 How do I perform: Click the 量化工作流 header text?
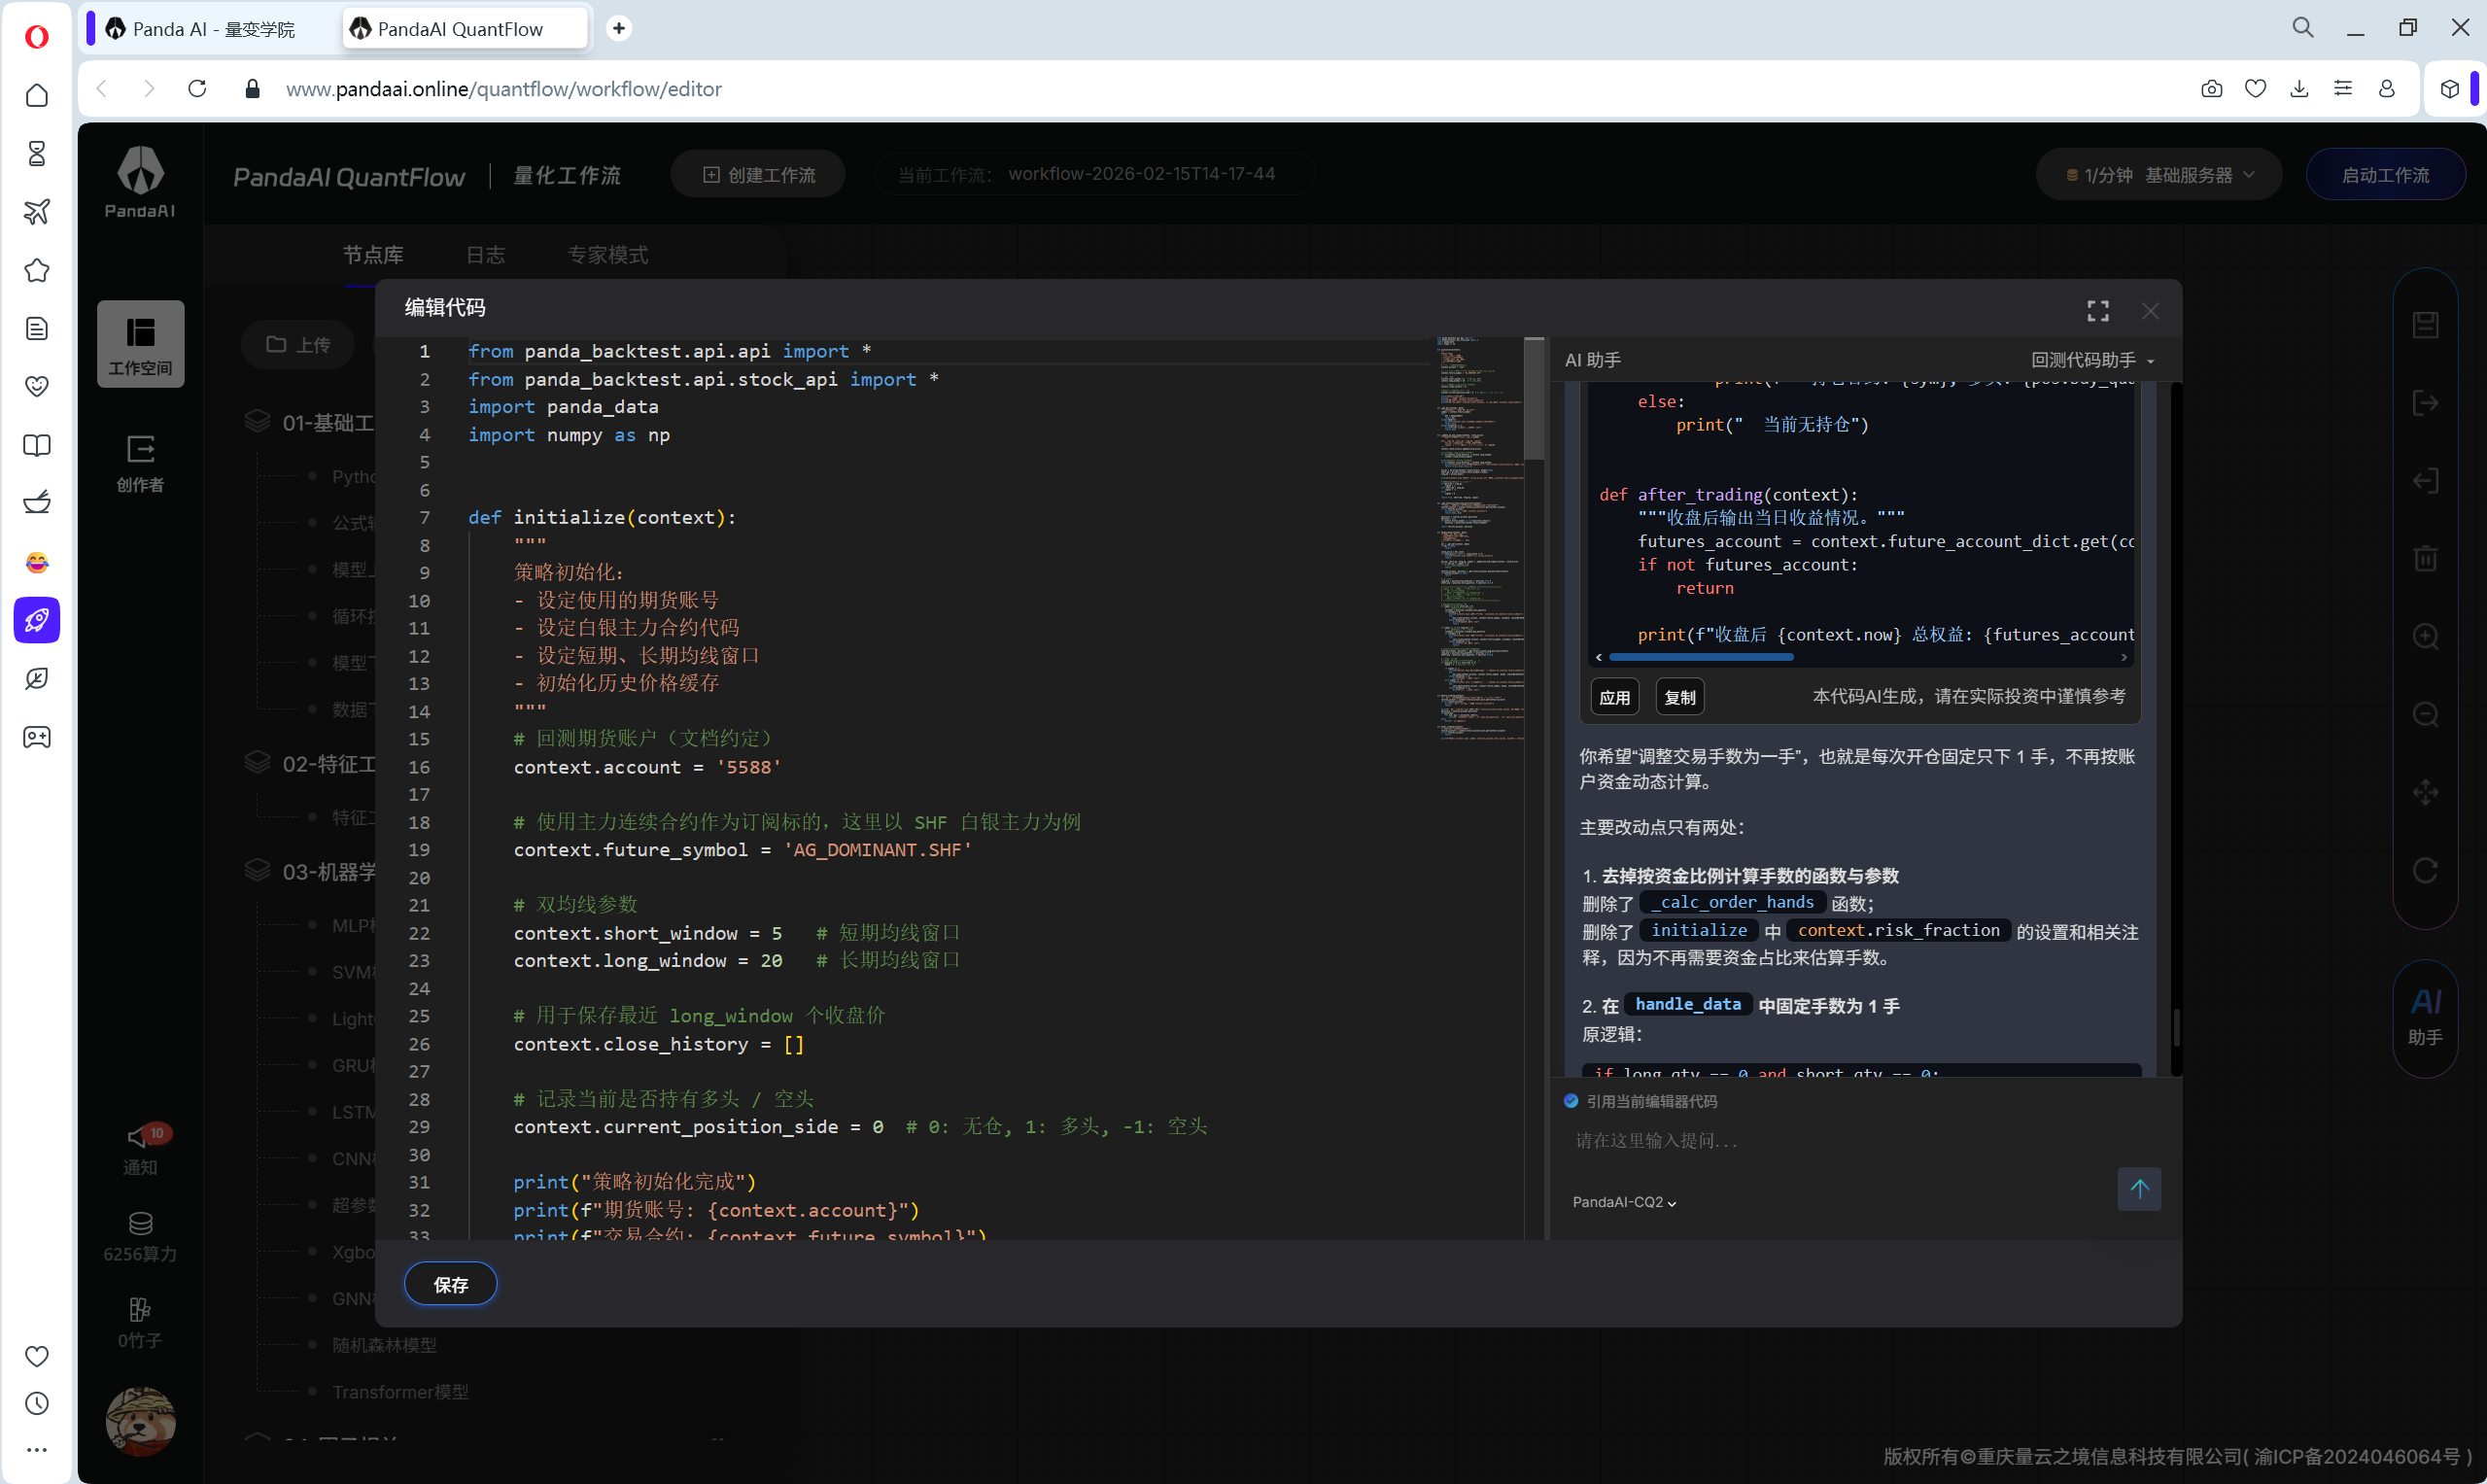(567, 175)
